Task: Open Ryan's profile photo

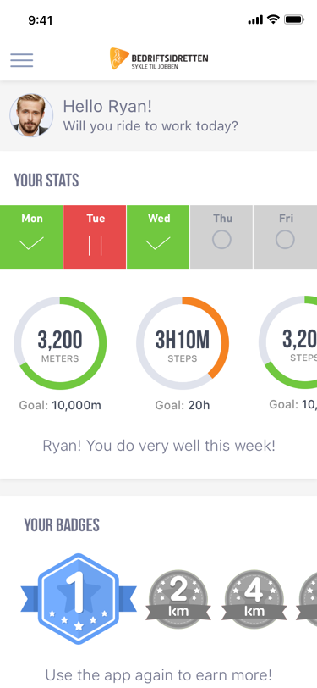Action: click(x=31, y=115)
